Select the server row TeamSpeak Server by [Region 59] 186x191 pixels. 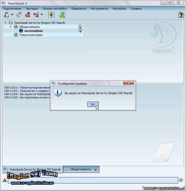[x=39, y=23]
